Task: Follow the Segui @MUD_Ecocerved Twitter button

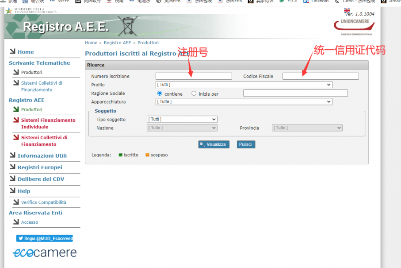Action: 45,238
